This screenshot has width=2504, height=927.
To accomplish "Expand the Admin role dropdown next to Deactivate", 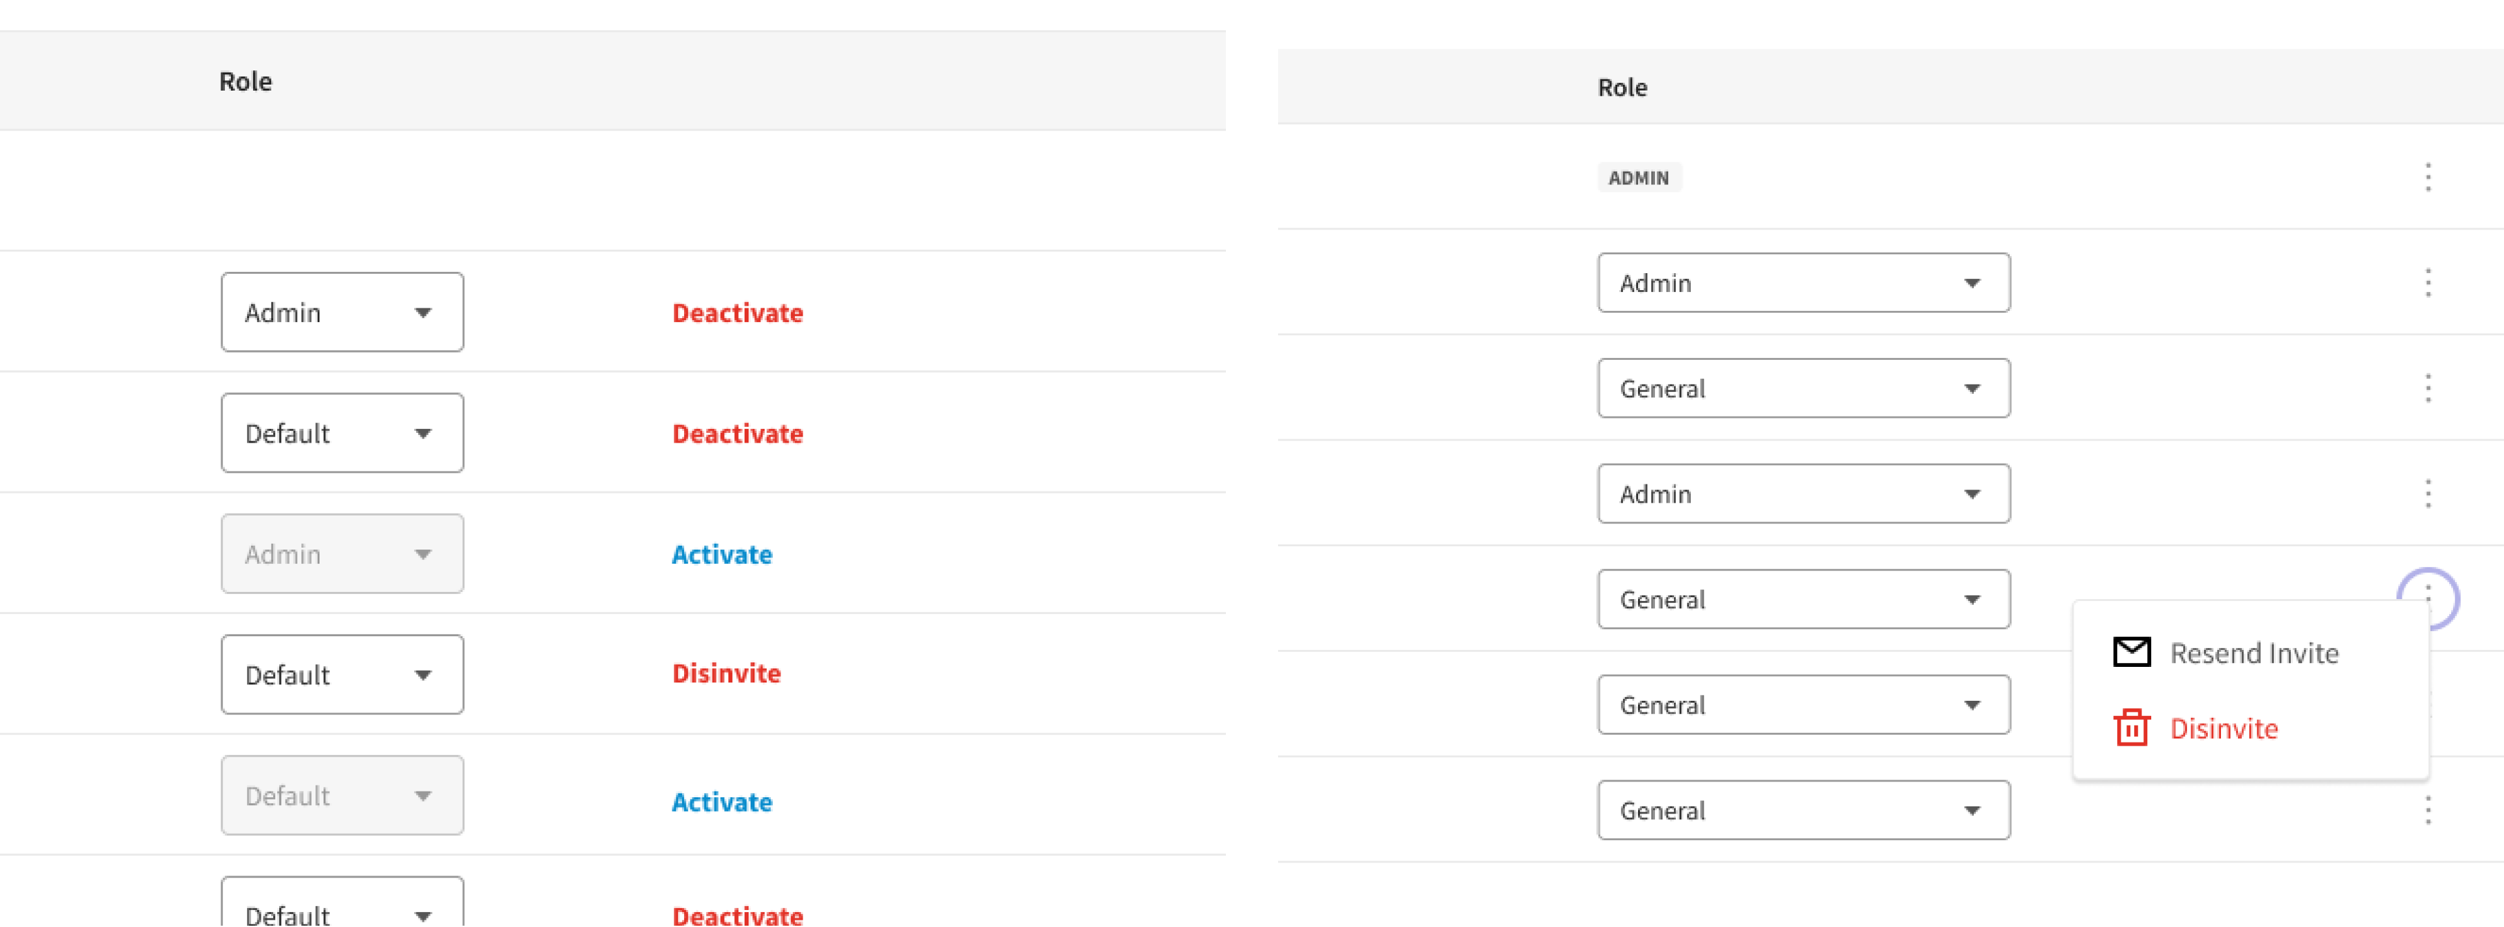I will (342, 312).
